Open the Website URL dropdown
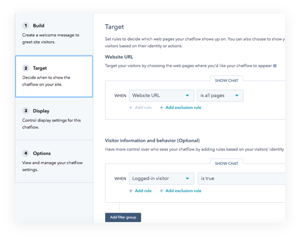The image size is (300, 239). pos(161,96)
